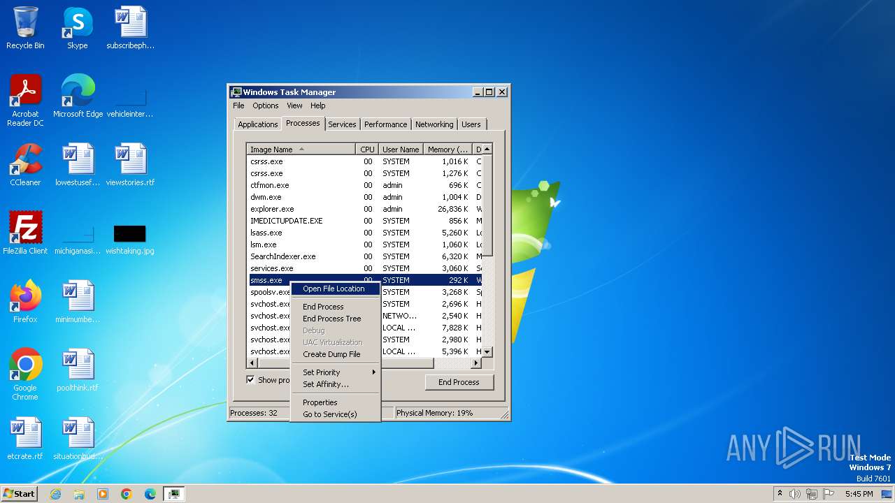Click the Action Center flag tray icon
Screen dimensions: 895x503
click(829, 494)
